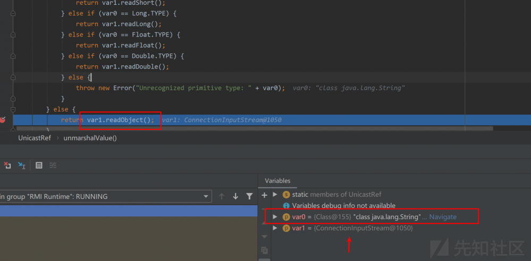Click 'var1.readObject()' in highlighted line
The width and height of the screenshot is (531, 261).
tap(119, 120)
